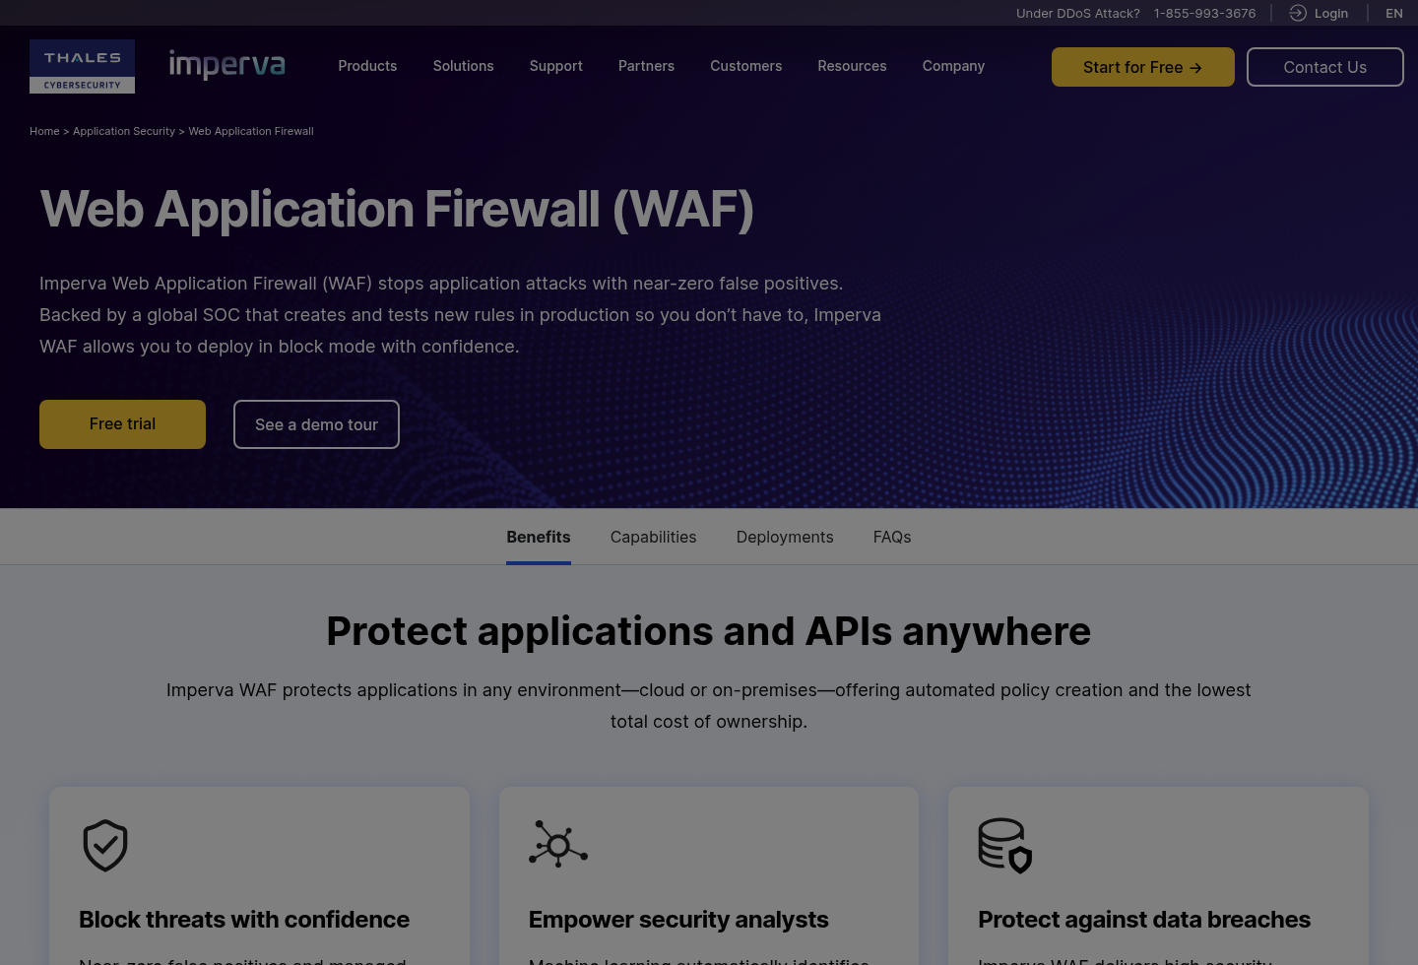Open the Company menu

[953, 66]
